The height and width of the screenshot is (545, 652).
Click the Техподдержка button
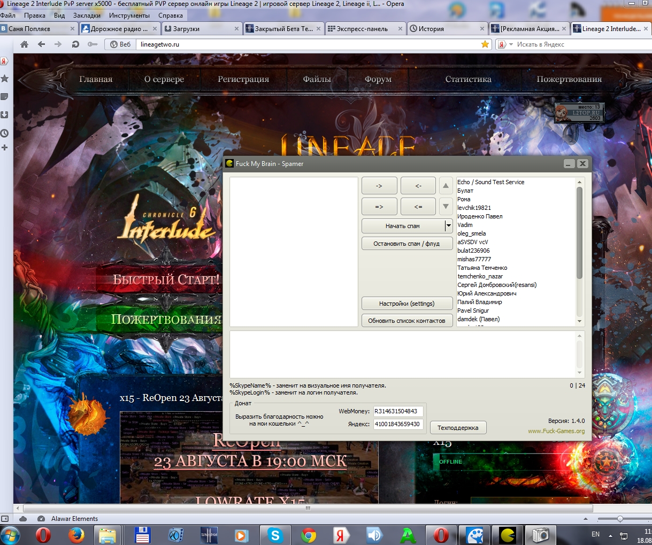[458, 428]
